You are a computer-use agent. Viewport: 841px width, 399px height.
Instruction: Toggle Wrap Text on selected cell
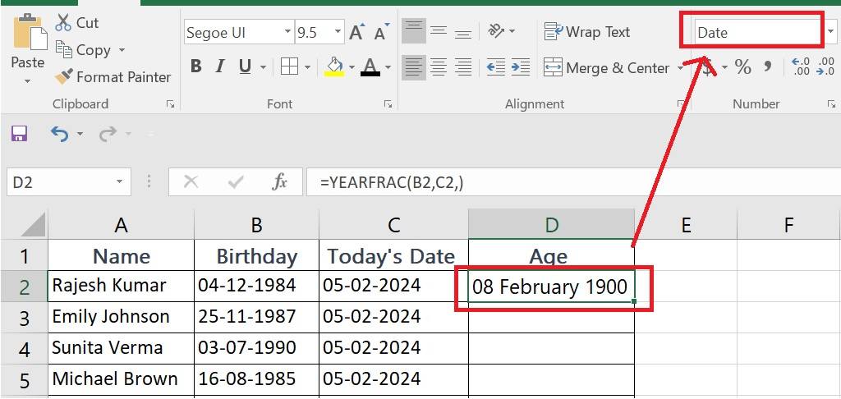click(x=587, y=32)
